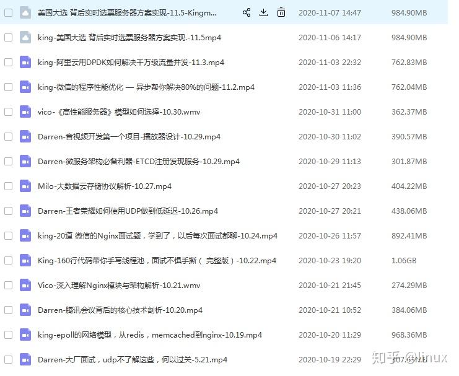This screenshot has width=459, height=376.
Task: Open file 美国大选 背后实时选票服务器方案实现-11.5-Kingm
Action: (127, 13)
